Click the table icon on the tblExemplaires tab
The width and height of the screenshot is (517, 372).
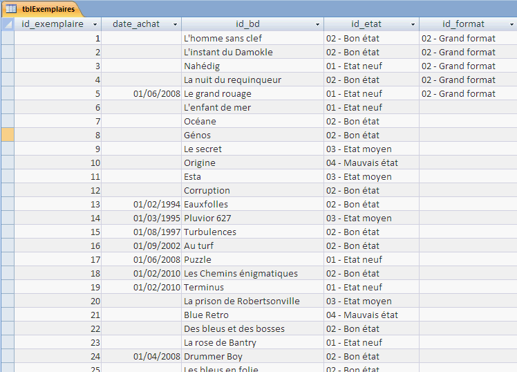coord(11,8)
